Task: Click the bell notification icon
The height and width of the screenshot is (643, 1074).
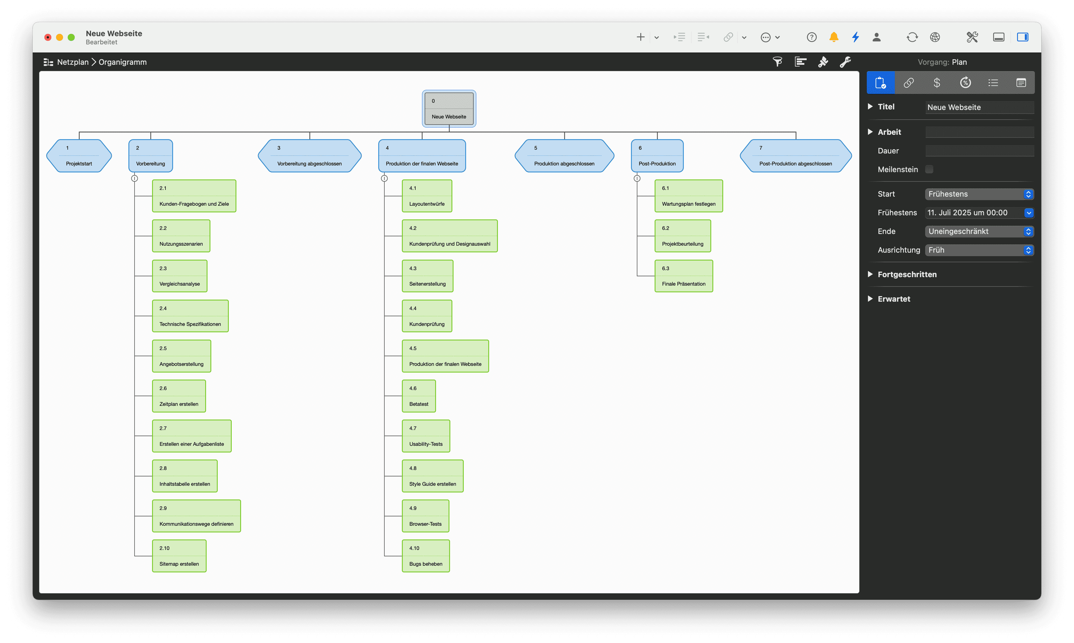Action: tap(834, 37)
